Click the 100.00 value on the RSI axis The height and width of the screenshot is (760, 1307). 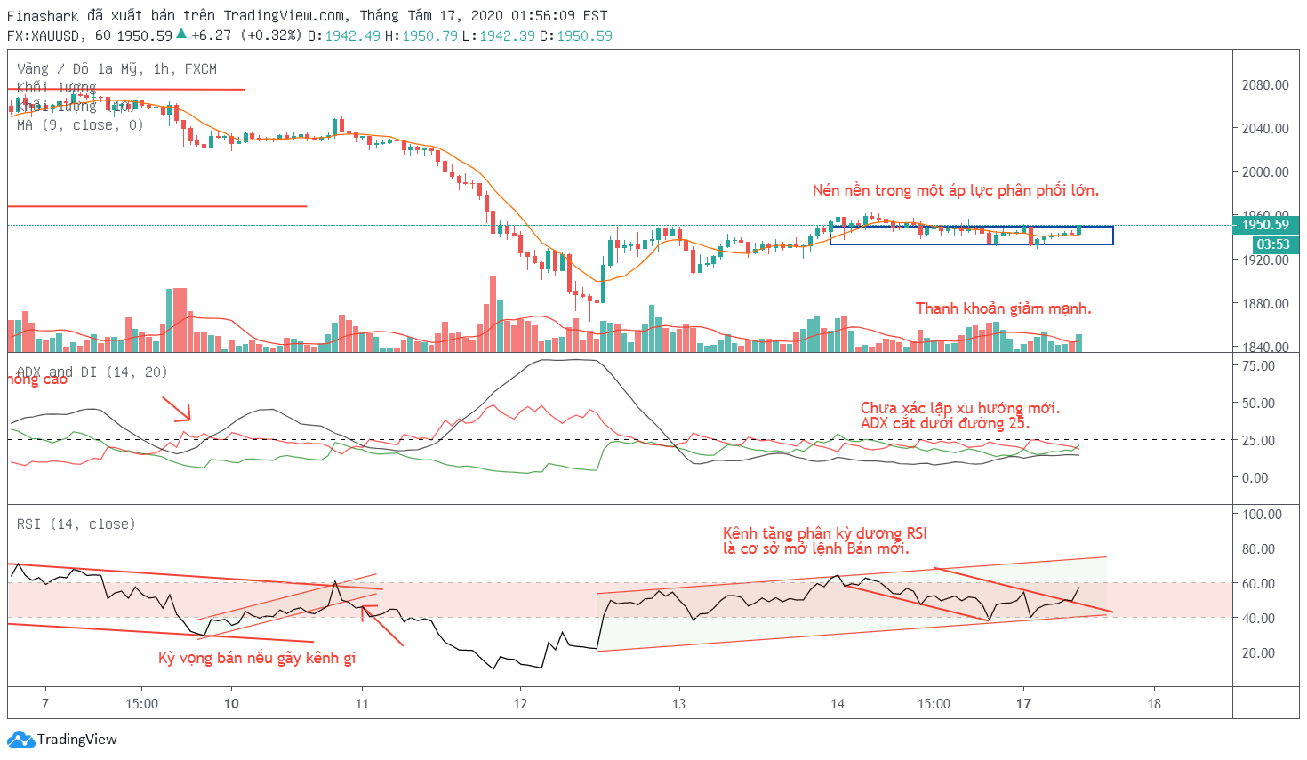[x=1262, y=514]
